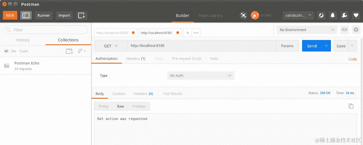Viewport: 363px width, 145px height.
Task: Click the Params button
Action: (x=287, y=46)
